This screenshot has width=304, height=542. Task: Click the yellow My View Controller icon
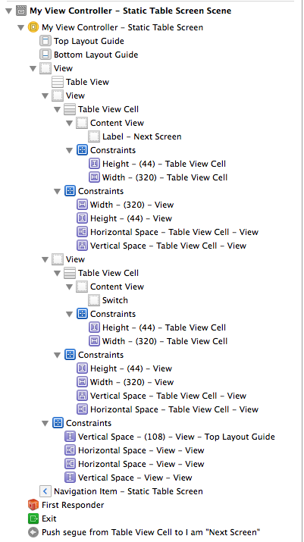(x=33, y=27)
